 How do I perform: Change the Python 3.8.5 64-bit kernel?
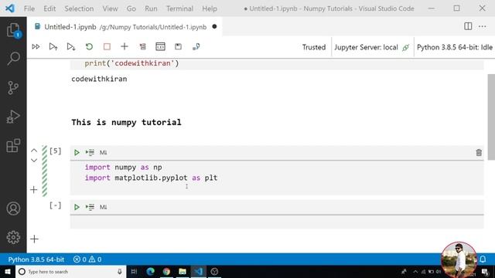(455, 47)
